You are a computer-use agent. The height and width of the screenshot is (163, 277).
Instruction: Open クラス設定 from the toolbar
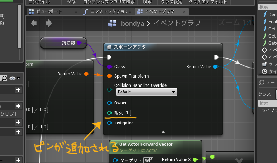pos(172,2)
